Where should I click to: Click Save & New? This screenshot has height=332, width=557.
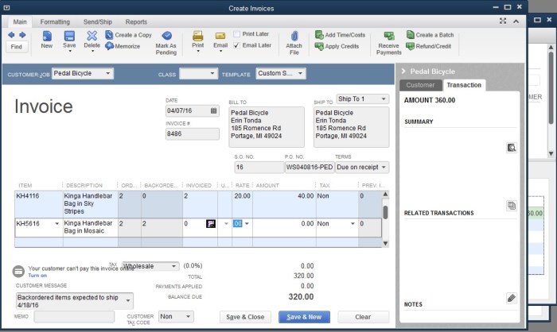point(304,317)
